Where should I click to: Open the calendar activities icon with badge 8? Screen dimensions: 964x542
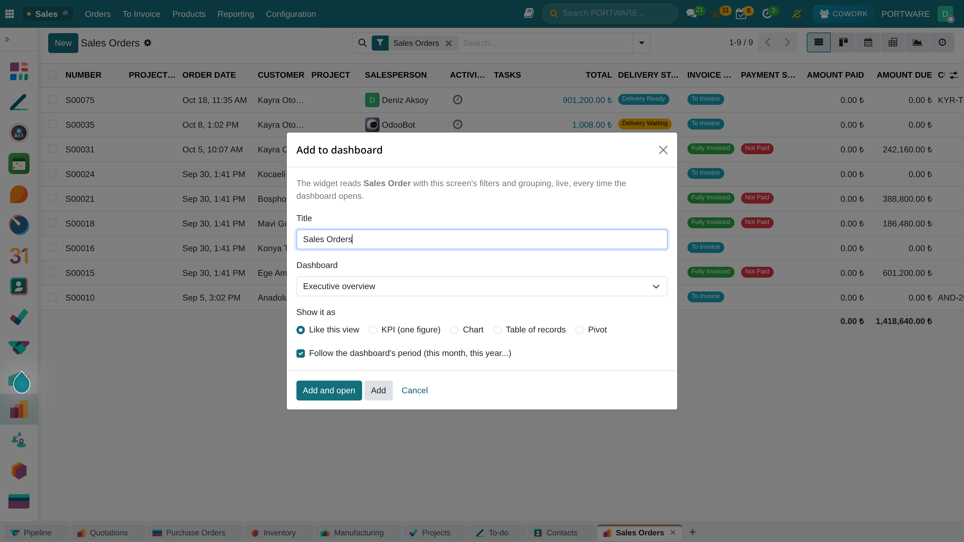click(x=741, y=14)
